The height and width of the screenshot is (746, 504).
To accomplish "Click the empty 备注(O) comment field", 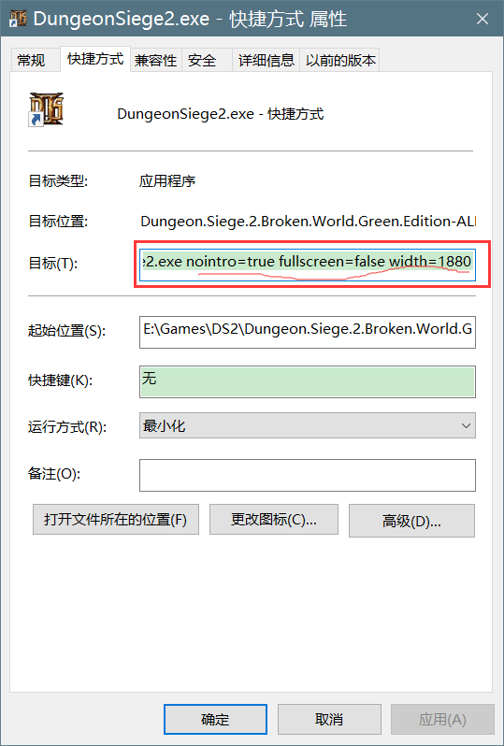I will pyautogui.click(x=308, y=475).
